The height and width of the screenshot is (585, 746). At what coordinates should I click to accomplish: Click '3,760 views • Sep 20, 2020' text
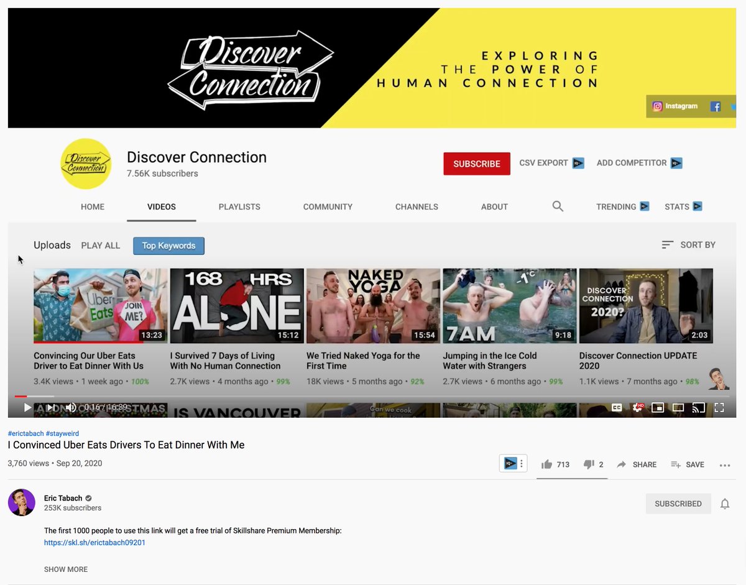[x=55, y=463]
